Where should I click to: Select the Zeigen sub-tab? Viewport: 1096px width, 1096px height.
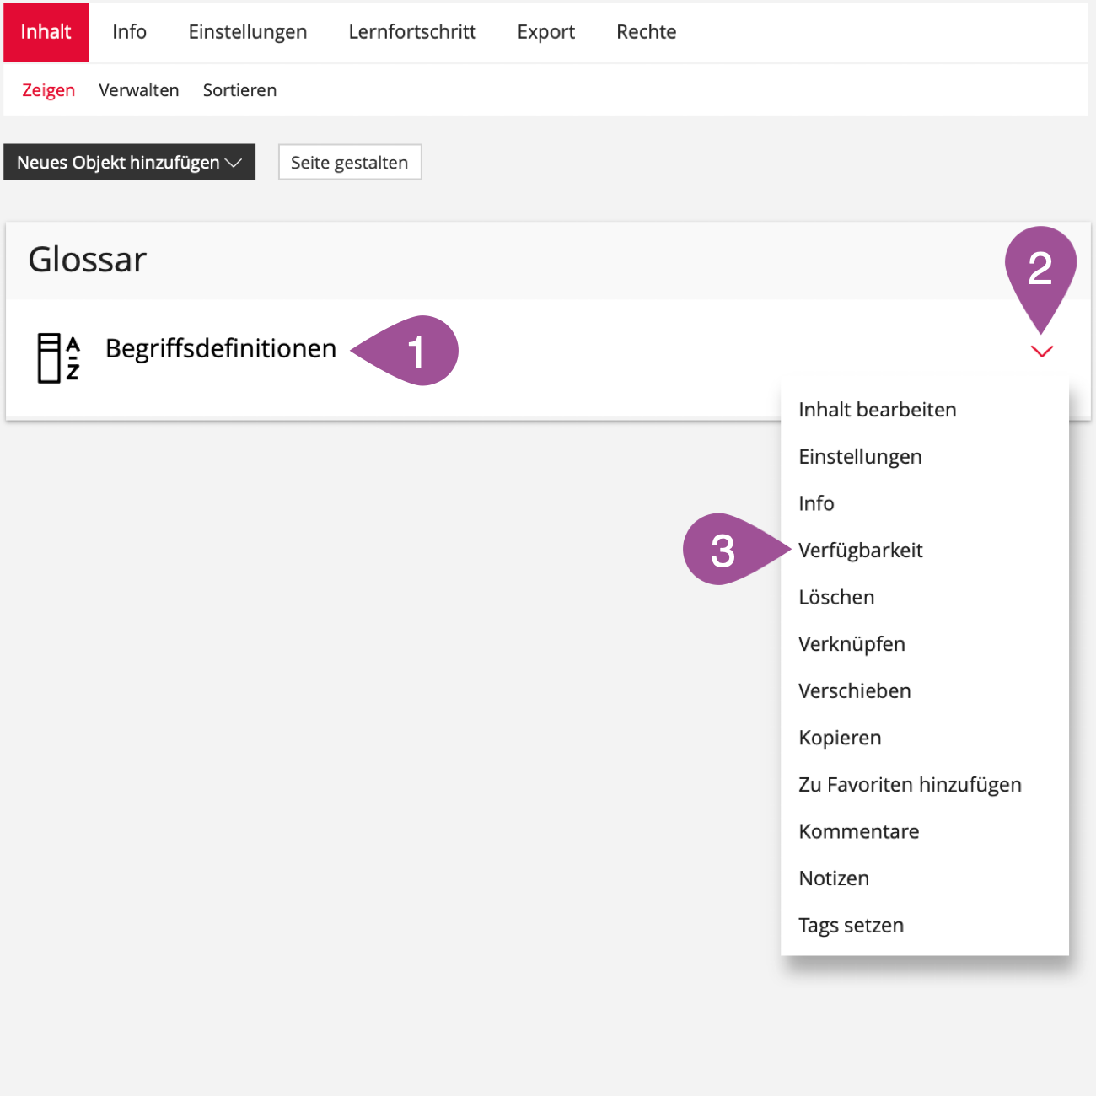click(x=48, y=90)
